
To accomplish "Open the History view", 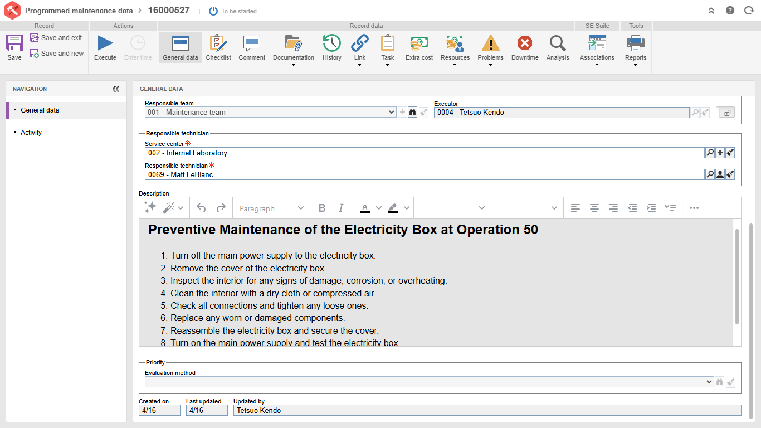I will [331, 48].
